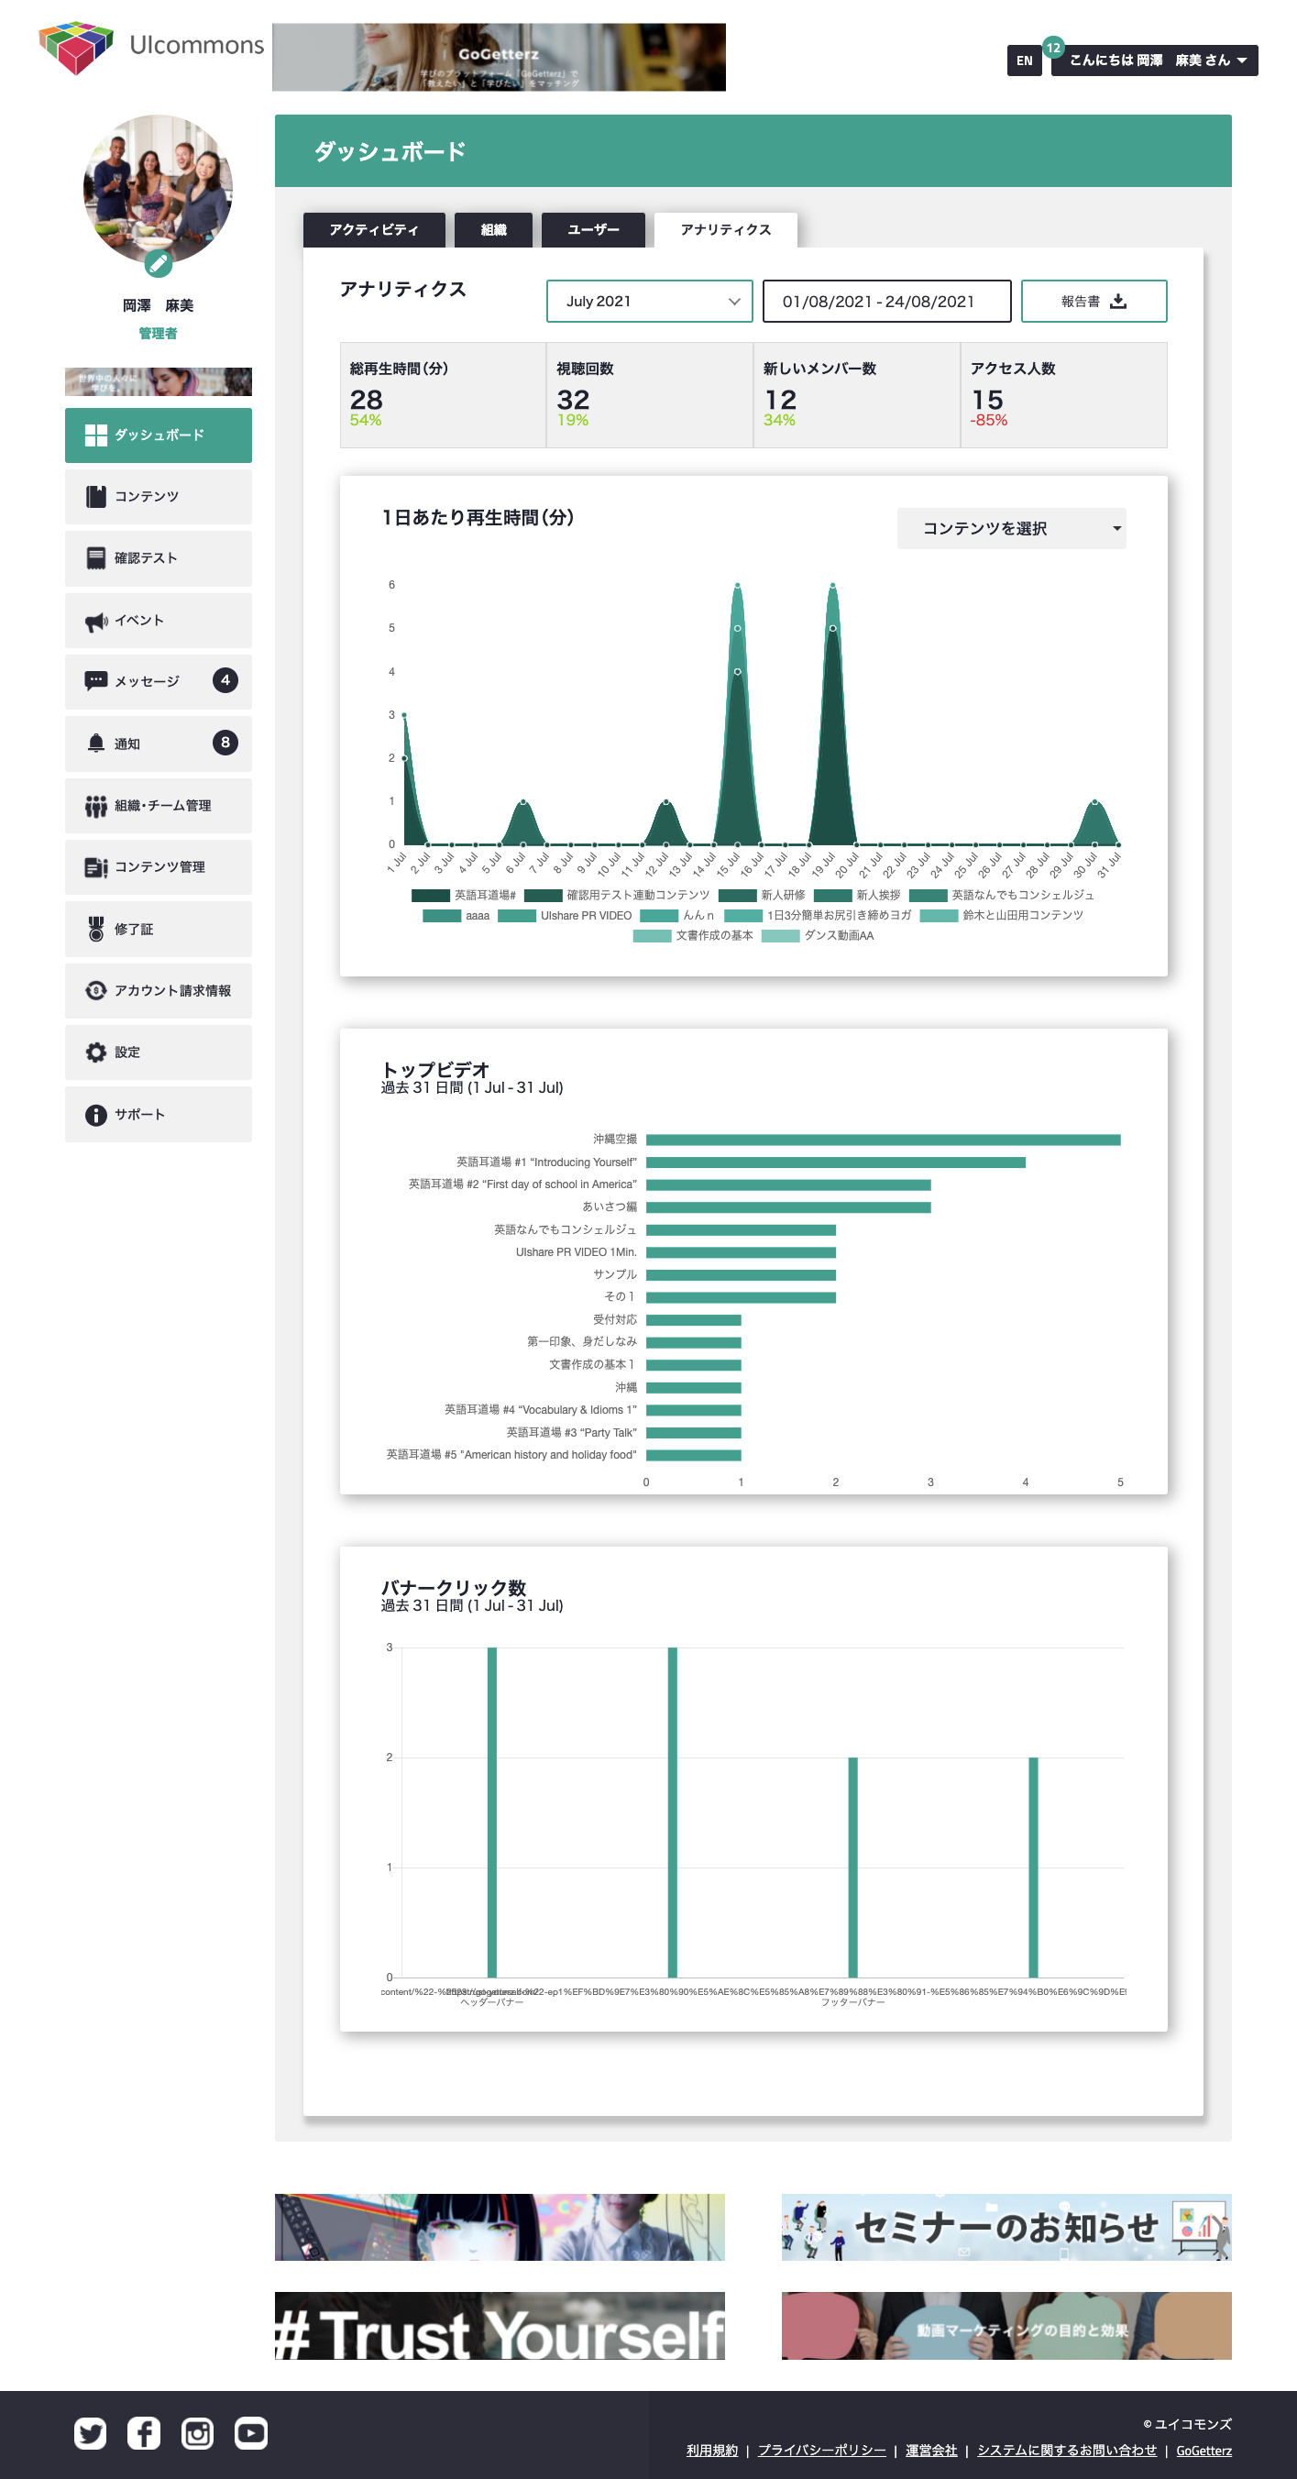Open the Facebook footer icon

144,2433
